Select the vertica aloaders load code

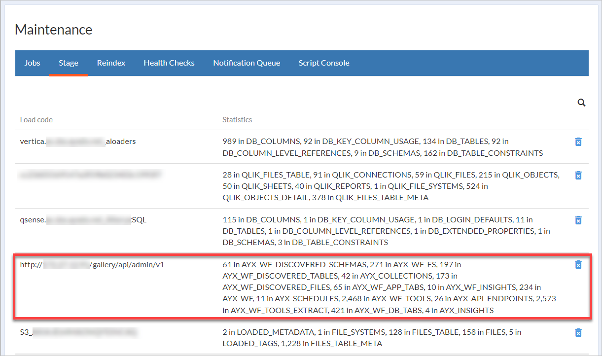click(78, 142)
